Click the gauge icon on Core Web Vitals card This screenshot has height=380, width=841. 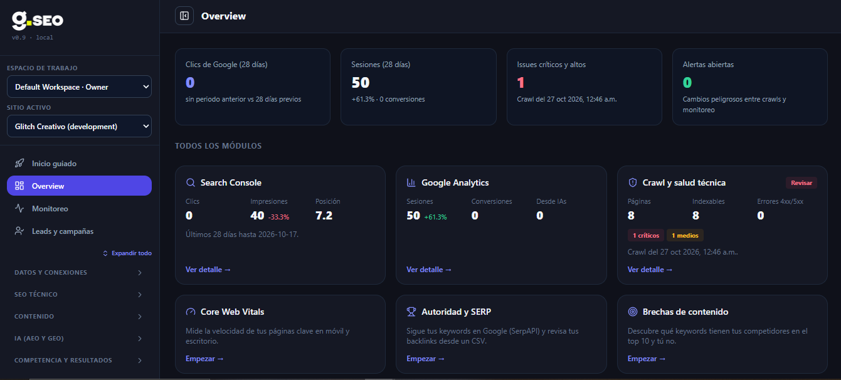tap(191, 312)
